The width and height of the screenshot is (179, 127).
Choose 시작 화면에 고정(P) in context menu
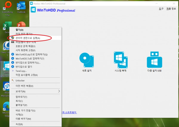tap(36, 50)
